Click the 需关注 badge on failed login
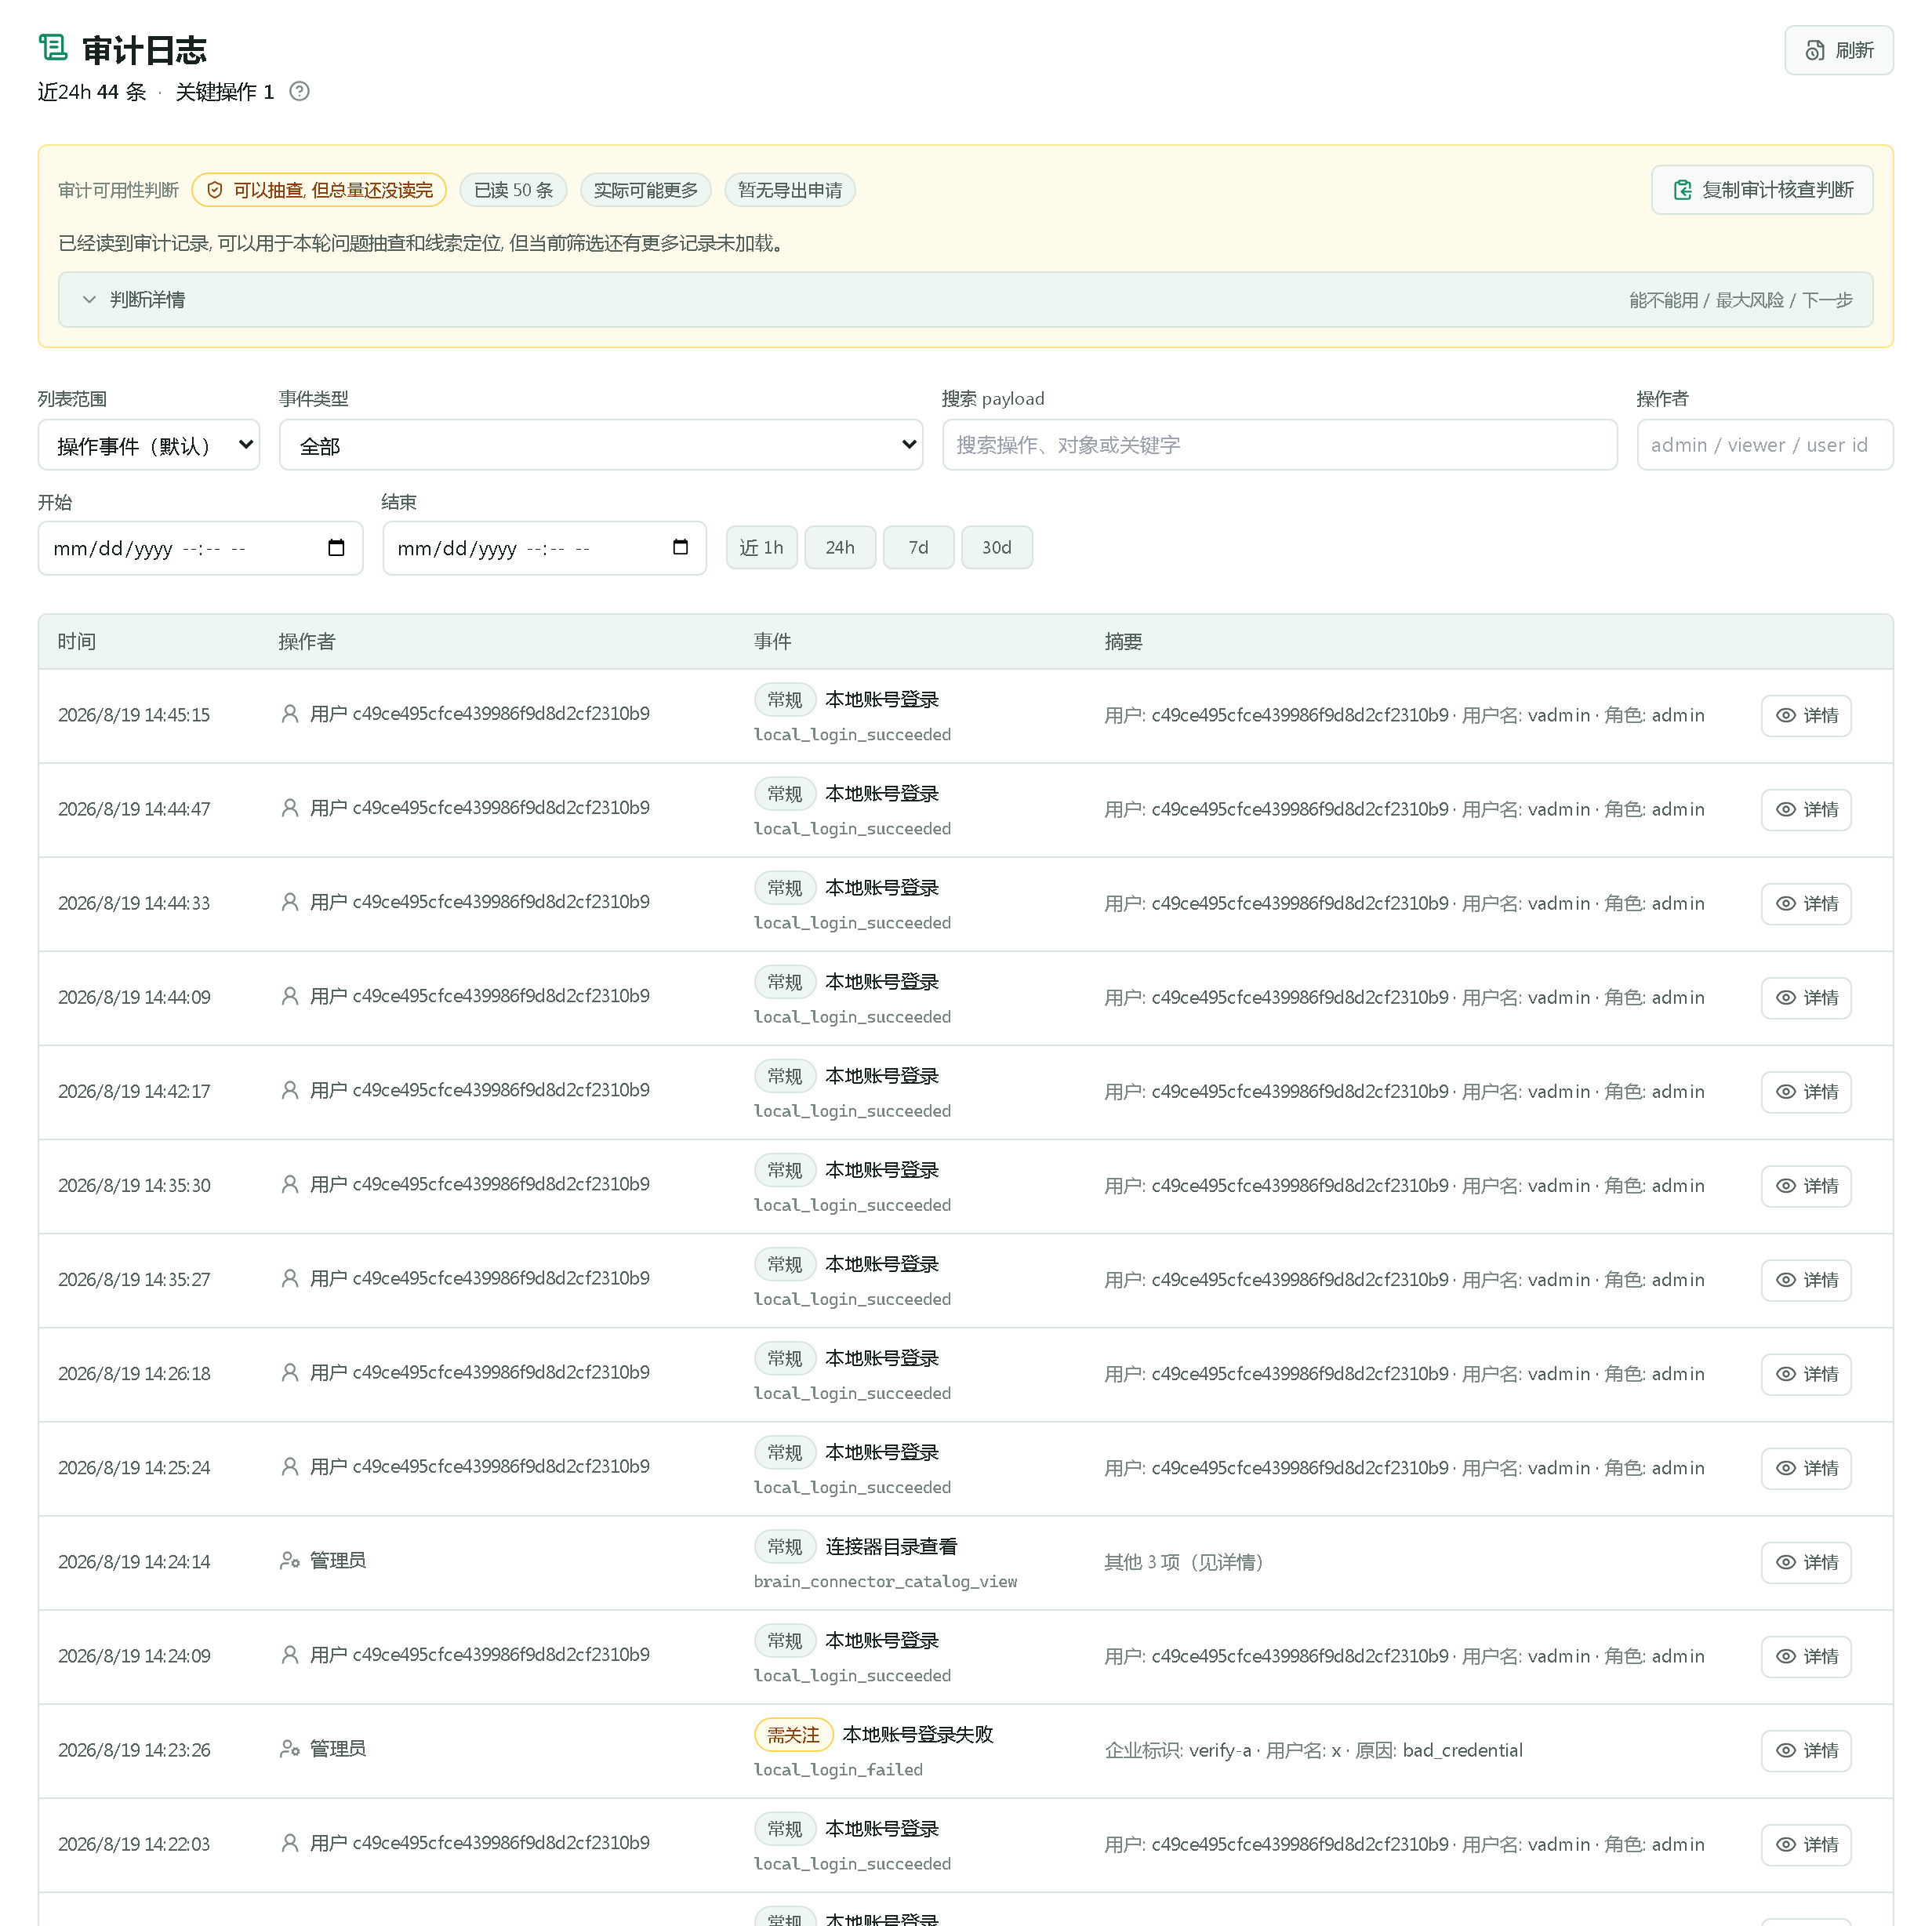The height and width of the screenshot is (1926, 1932). [794, 1735]
